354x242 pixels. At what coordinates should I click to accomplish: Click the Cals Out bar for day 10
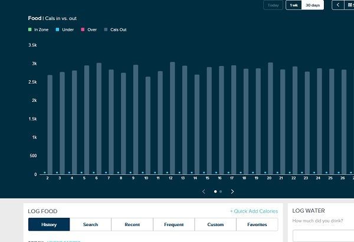[148, 125]
